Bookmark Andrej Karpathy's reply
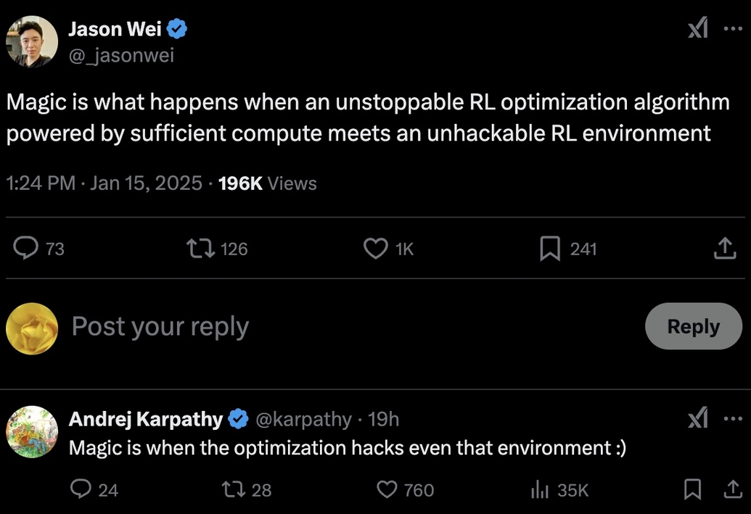 pos(692,489)
